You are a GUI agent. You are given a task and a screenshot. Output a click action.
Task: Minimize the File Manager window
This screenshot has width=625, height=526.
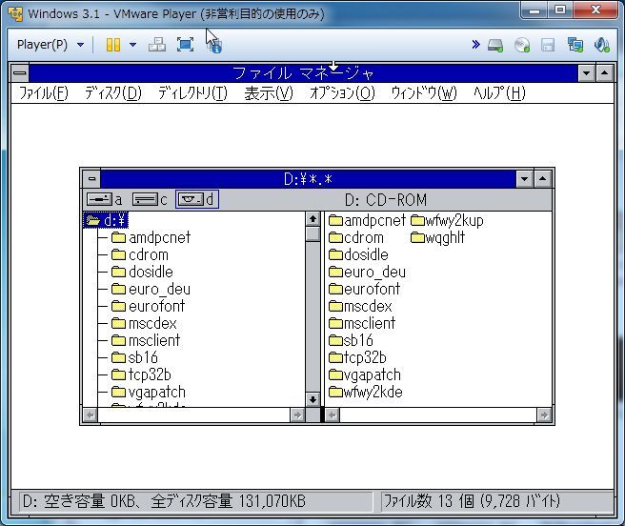tap(586, 73)
